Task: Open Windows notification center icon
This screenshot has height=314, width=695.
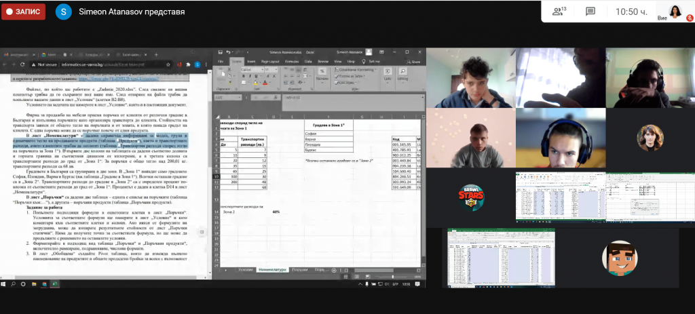Action: 417,284
